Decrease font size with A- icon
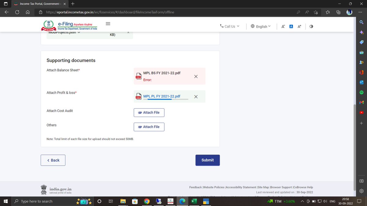367x206 pixels. (x=283, y=26)
